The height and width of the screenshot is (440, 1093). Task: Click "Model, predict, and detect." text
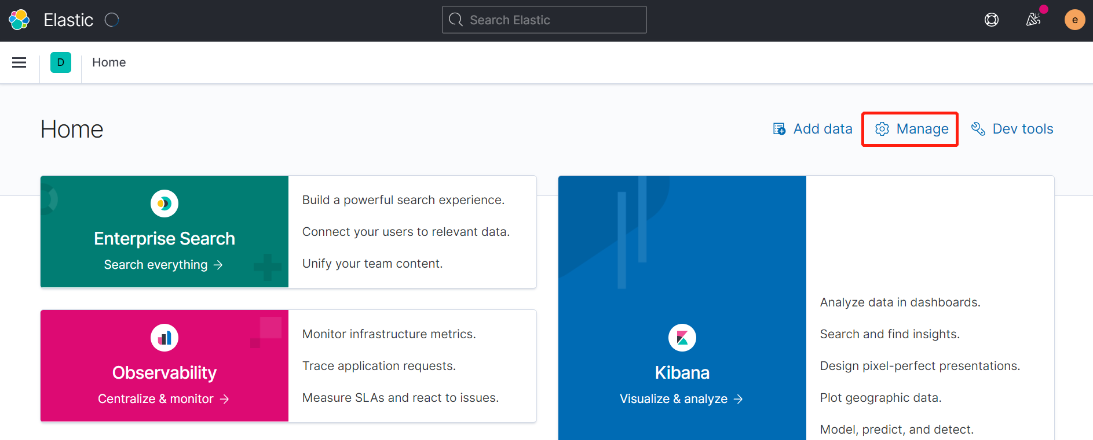(x=897, y=430)
